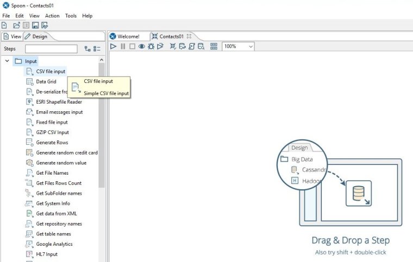Image resolution: width=413 pixels, height=262 pixels.
Task: Close the Contacts01 tab
Action: click(190, 36)
